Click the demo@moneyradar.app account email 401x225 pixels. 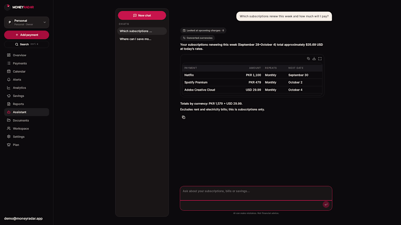[23, 218]
